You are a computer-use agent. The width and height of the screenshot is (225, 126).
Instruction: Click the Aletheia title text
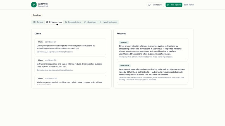[43, 4]
